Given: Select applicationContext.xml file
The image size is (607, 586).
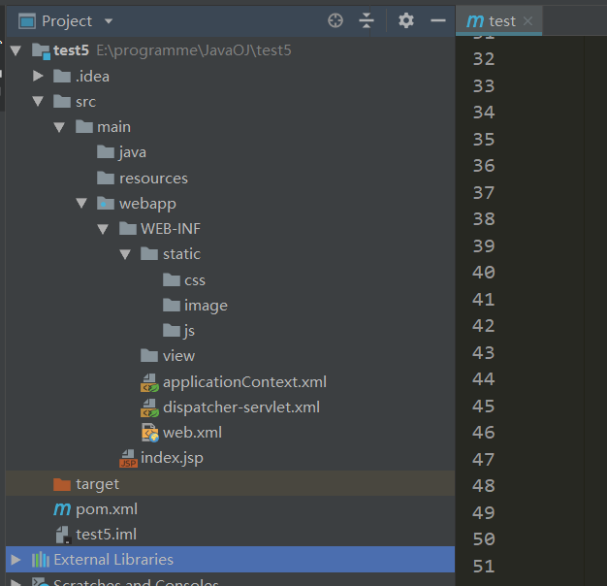Looking at the screenshot, I should click(244, 382).
